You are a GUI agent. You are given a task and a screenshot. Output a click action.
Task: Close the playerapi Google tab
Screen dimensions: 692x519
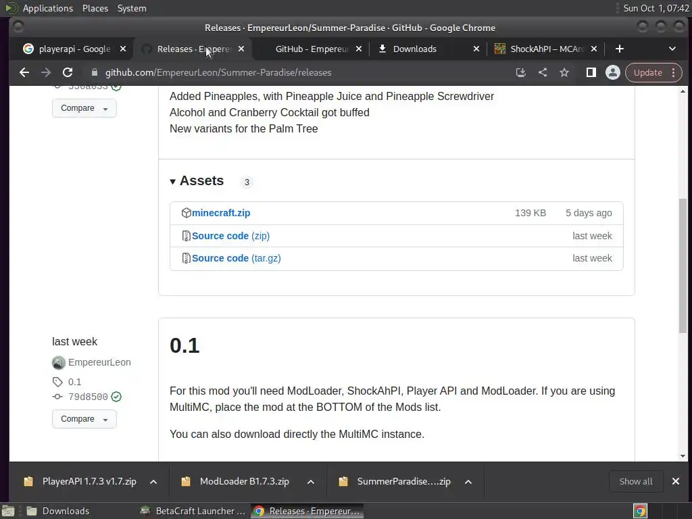[x=123, y=49]
